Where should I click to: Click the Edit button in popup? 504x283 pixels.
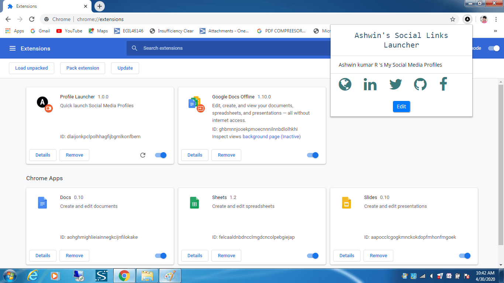[x=401, y=106]
